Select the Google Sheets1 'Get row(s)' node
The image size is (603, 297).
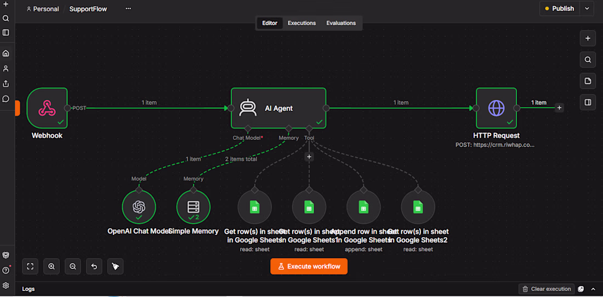[309, 208]
